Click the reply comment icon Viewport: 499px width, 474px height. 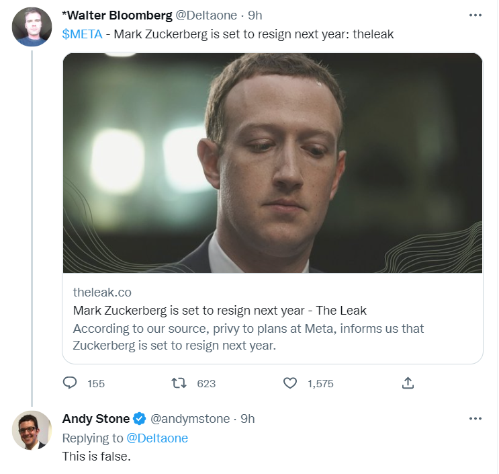click(71, 383)
